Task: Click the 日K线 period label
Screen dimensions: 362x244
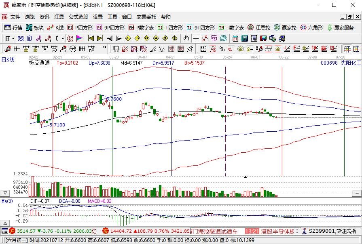Action: [x=8, y=59]
